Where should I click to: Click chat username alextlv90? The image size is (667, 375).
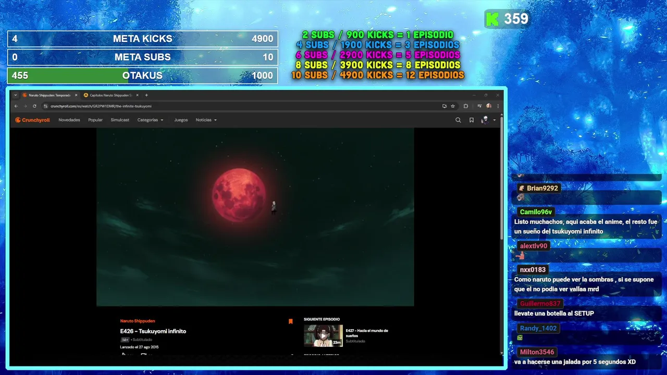pos(534,246)
